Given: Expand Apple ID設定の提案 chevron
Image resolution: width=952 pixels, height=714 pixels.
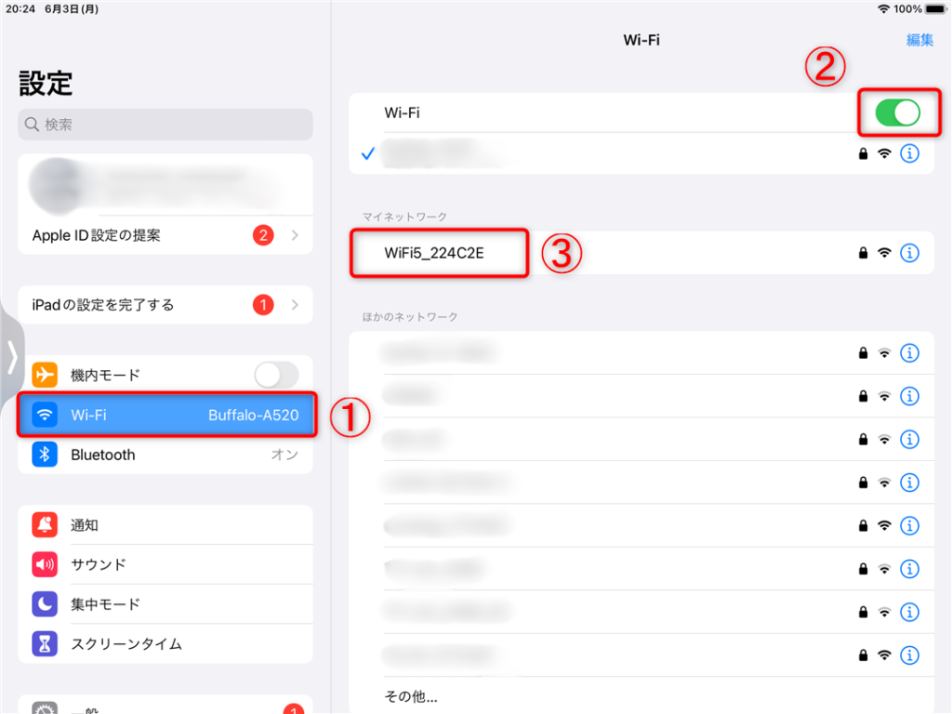Looking at the screenshot, I should [295, 235].
